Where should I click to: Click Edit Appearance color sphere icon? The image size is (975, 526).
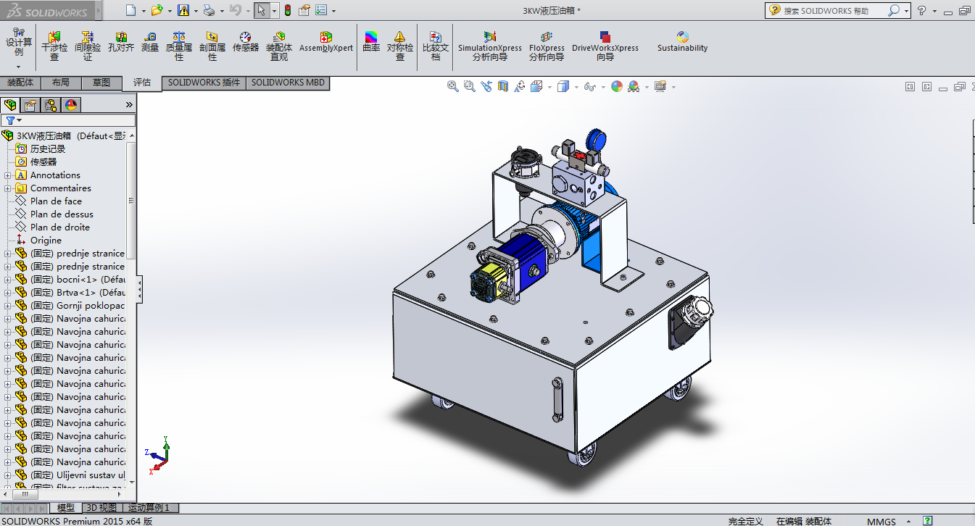pyautogui.click(x=617, y=86)
